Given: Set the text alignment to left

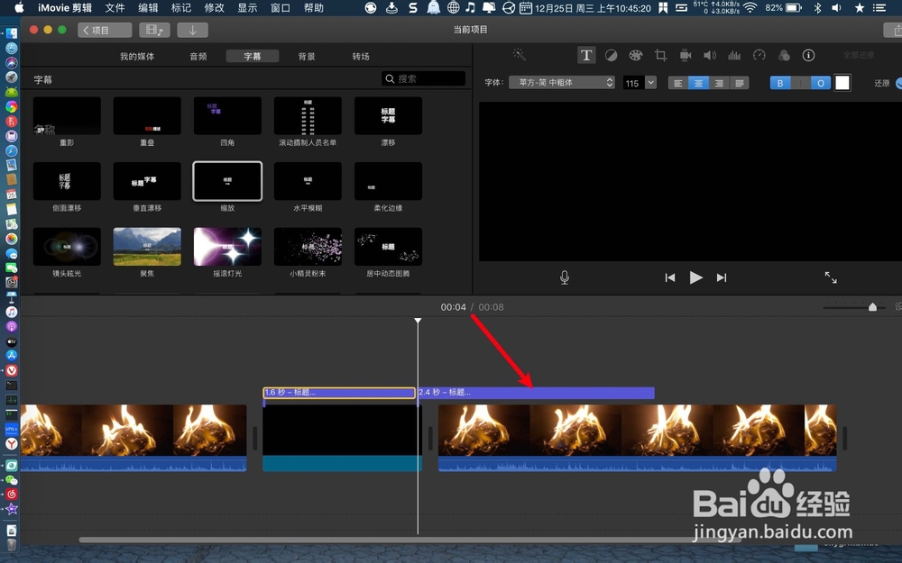Looking at the screenshot, I should tap(678, 83).
